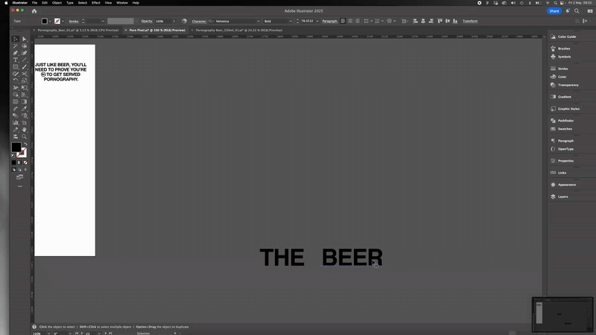Toggle align left paragraph button
Screen dimensions: 596x335
pos(343,21)
